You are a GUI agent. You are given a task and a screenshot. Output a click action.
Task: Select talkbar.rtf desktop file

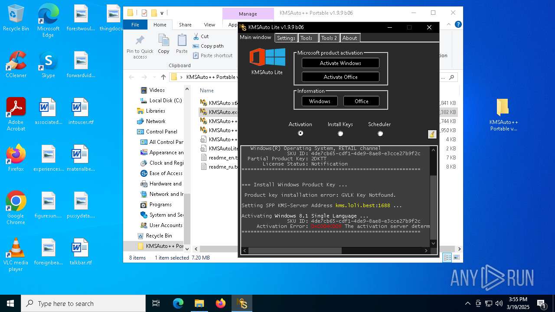tap(81, 252)
